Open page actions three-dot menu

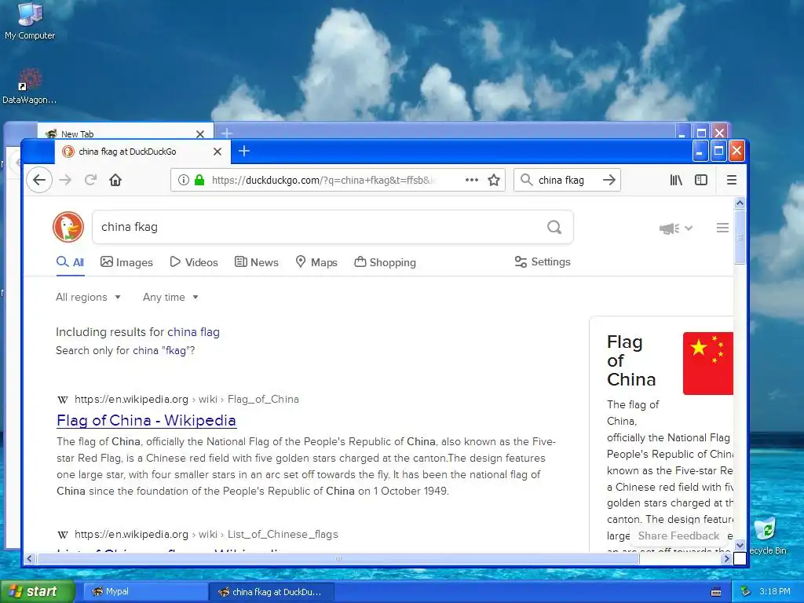[472, 180]
